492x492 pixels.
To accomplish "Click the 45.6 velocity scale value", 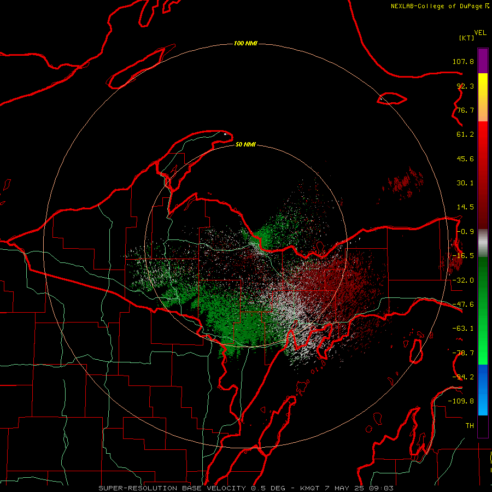I will [x=465, y=159].
